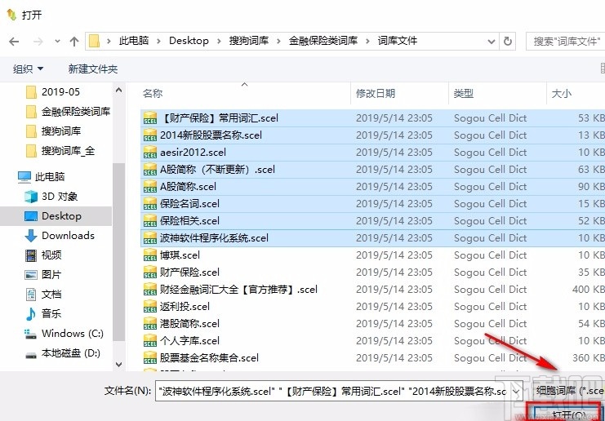The width and height of the screenshot is (605, 421).
Task: Click the folder icon in address bar
Action: [94, 41]
